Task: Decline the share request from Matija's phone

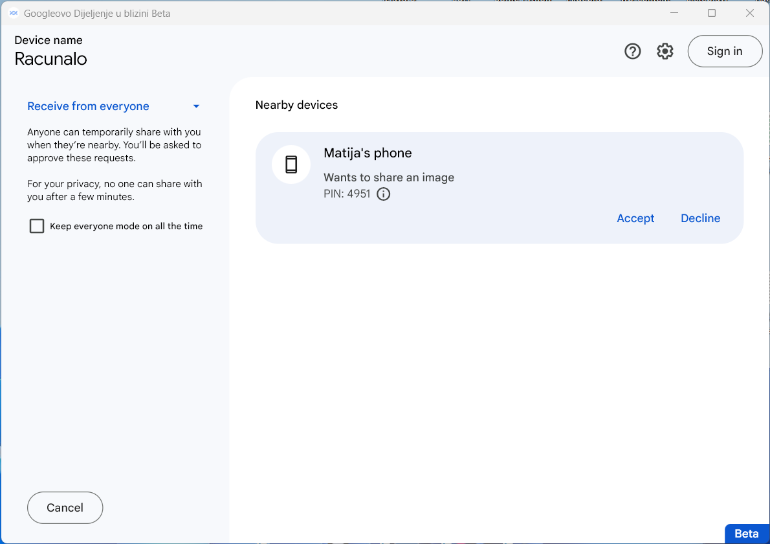Action: point(700,218)
